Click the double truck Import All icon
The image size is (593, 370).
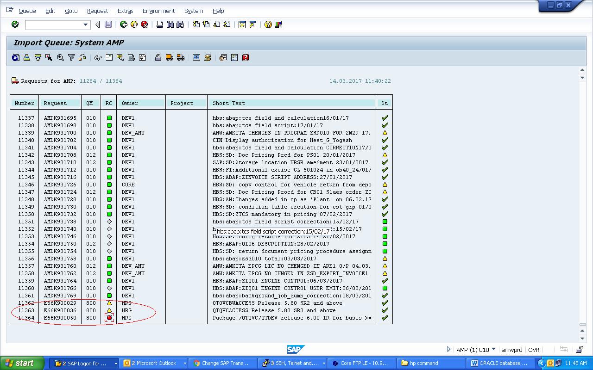(x=180, y=57)
